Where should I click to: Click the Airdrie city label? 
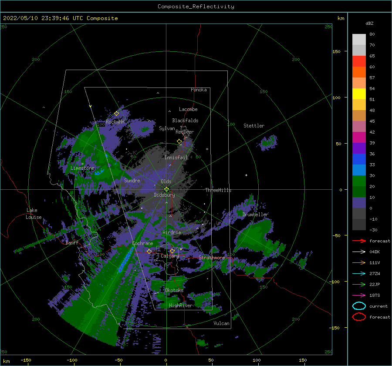click(172, 232)
